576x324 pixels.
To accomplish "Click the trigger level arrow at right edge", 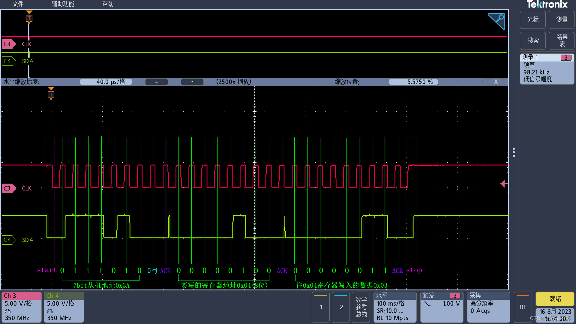I will pyautogui.click(x=504, y=183).
